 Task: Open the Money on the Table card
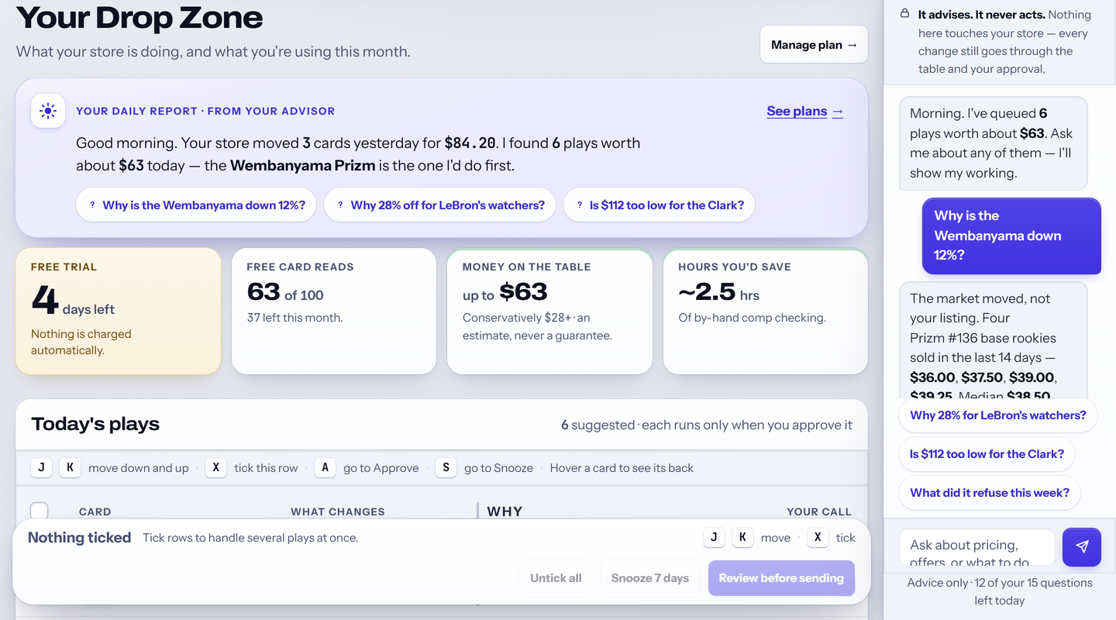tap(549, 312)
